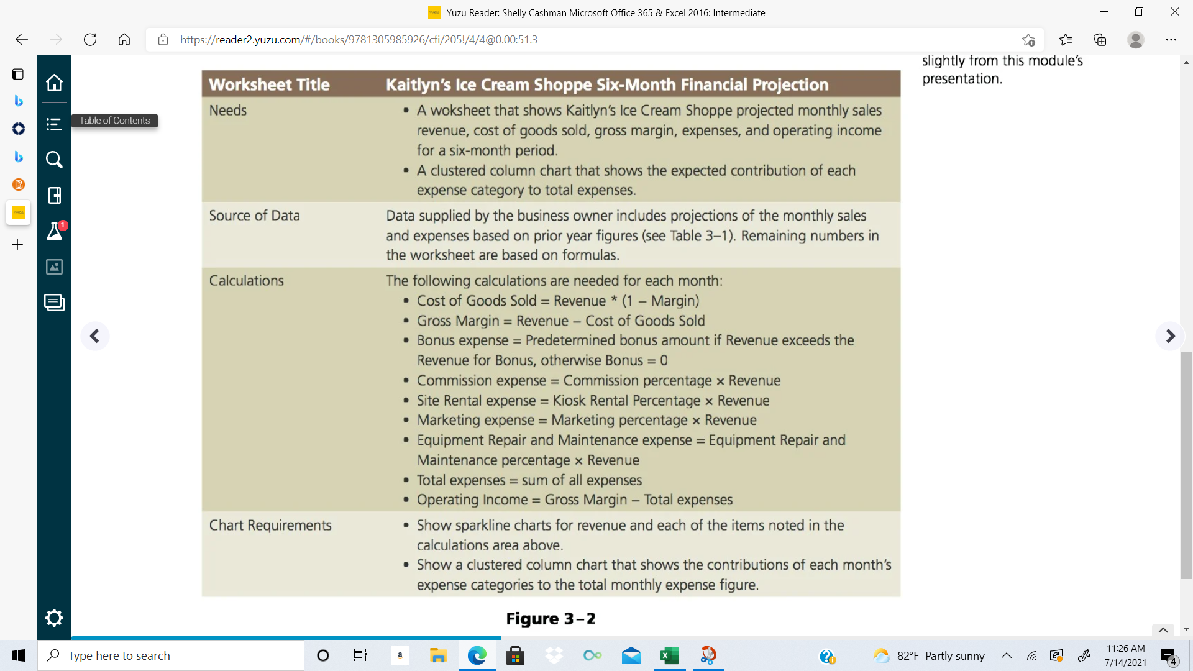
Task: Go to next page with right chevron
Action: click(x=1170, y=336)
